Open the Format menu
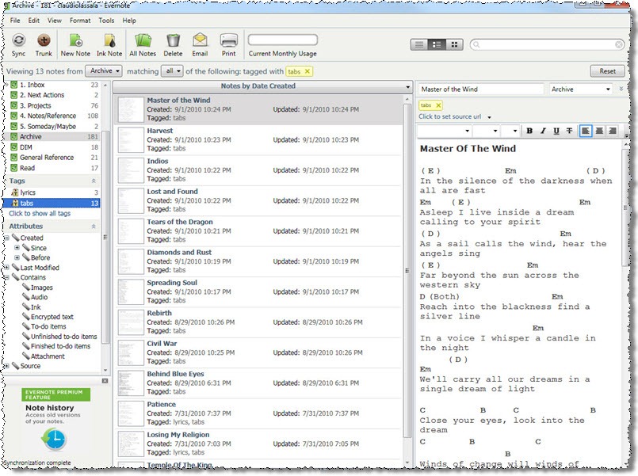This screenshot has width=638, height=476. pos(80,21)
